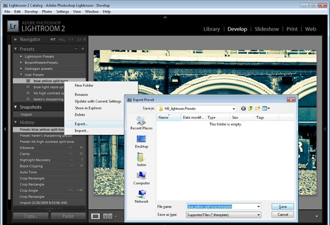Open the Save as type dropdown

tap(258, 215)
